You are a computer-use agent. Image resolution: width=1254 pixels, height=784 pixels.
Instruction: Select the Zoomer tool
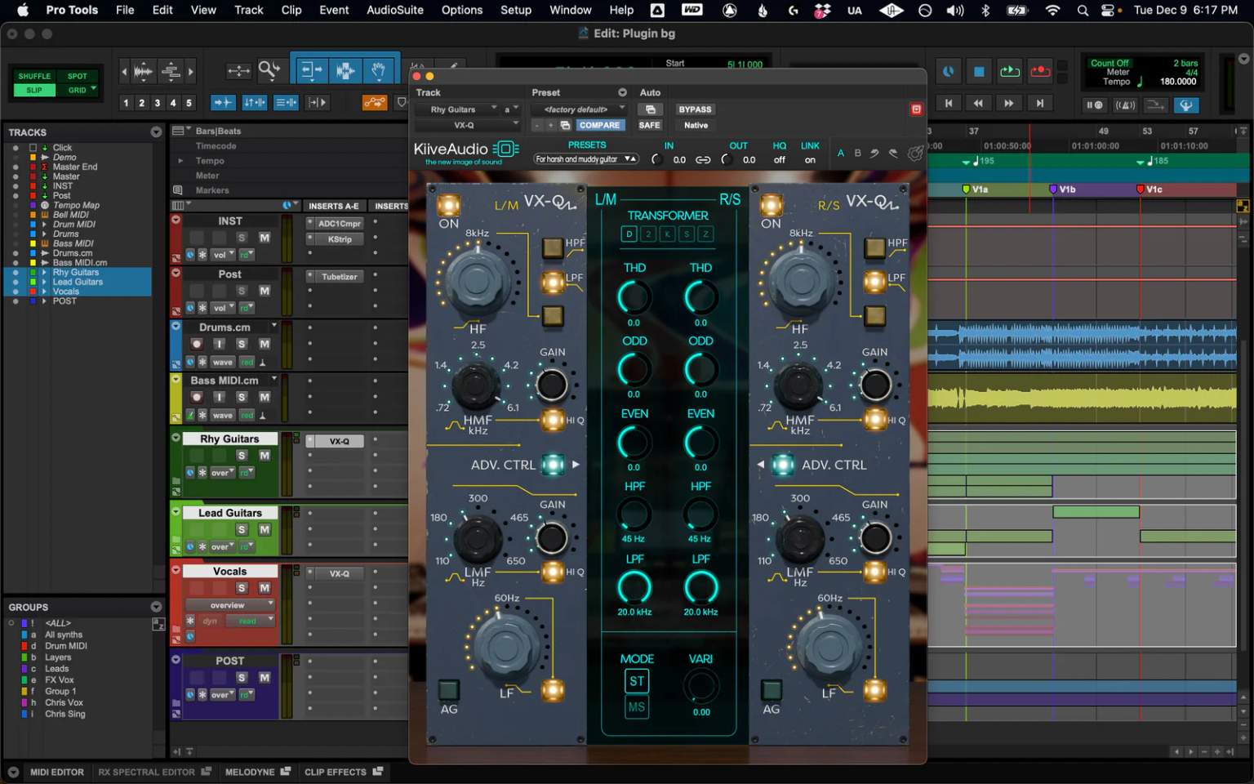tap(269, 69)
